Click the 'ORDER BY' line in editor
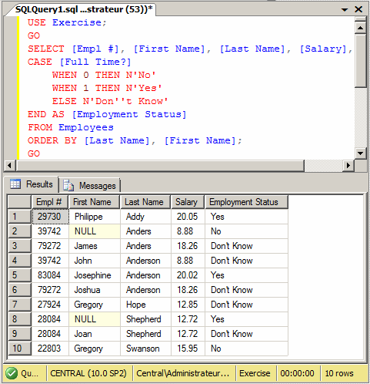This screenshot has height=384, width=370. [135, 140]
